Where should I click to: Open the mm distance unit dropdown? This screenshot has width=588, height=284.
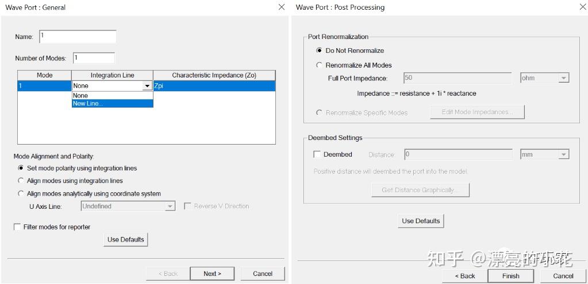[x=563, y=154]
